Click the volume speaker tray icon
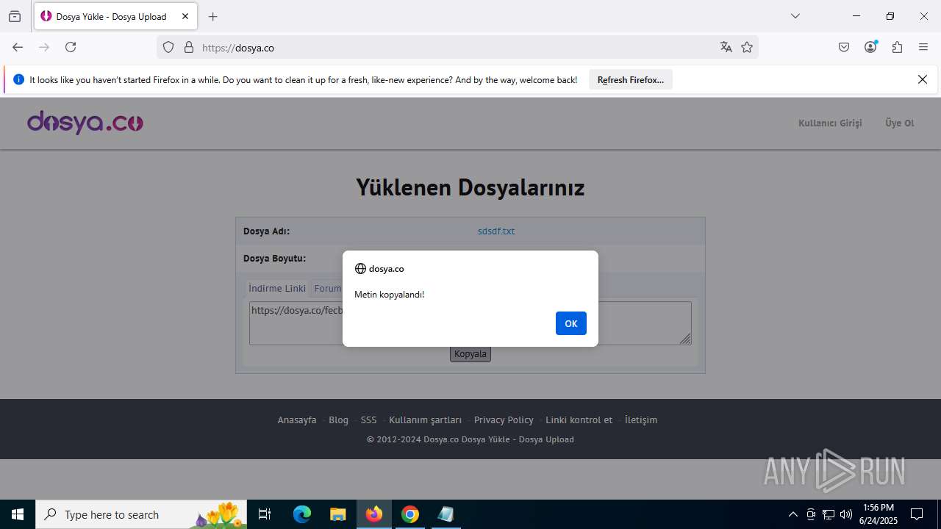 [x=846, y=514]
